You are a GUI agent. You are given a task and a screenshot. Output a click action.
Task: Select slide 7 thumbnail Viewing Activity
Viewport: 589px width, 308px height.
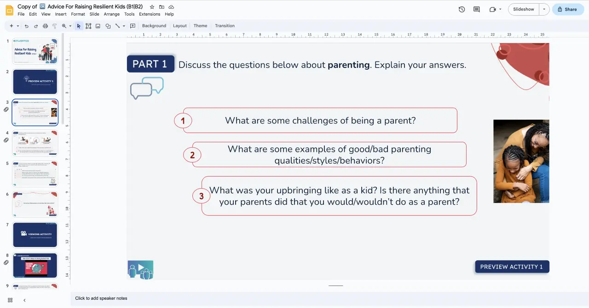35,235
